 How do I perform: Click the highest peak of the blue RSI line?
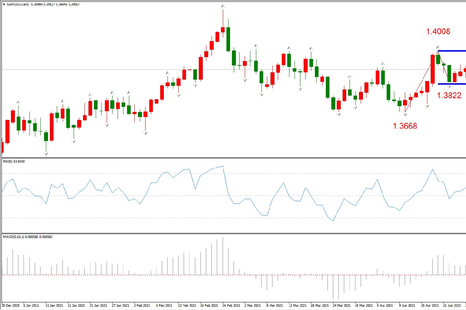tap(222, 166)
